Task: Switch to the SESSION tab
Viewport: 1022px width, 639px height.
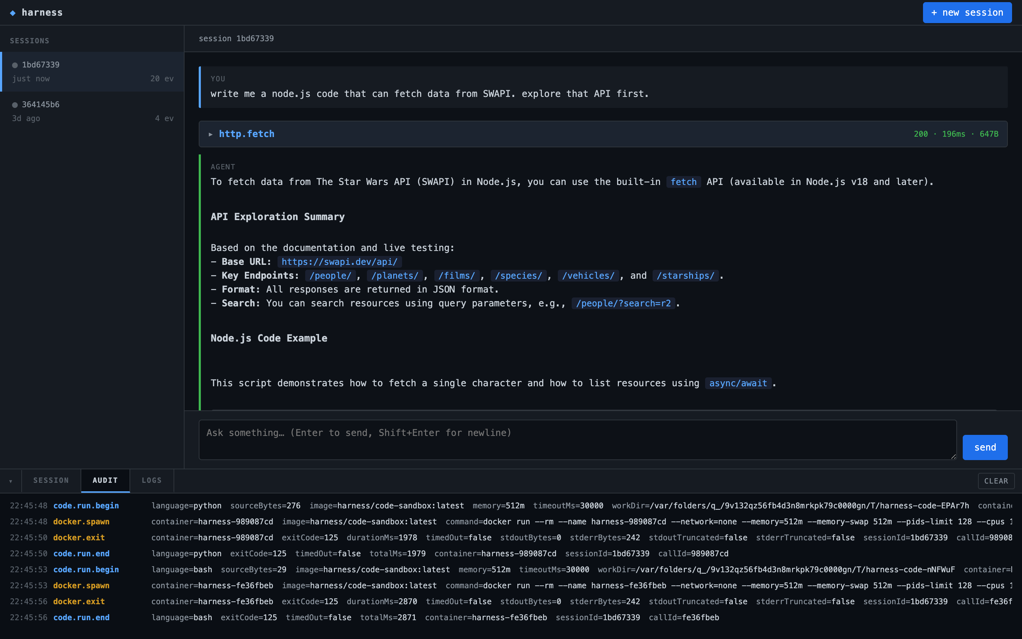Action: 51,481
